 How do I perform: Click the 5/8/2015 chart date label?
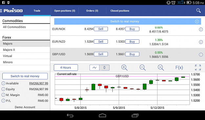[x=81, y=108]
